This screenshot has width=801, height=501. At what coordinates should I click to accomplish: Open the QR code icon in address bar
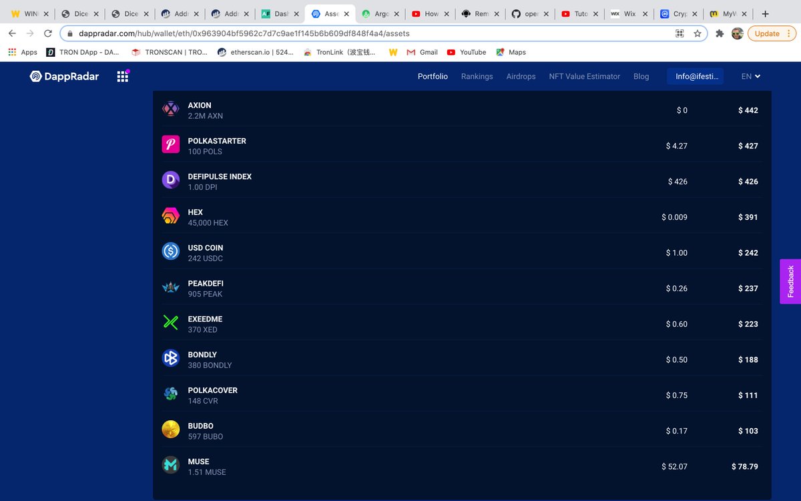coord(680,33)
